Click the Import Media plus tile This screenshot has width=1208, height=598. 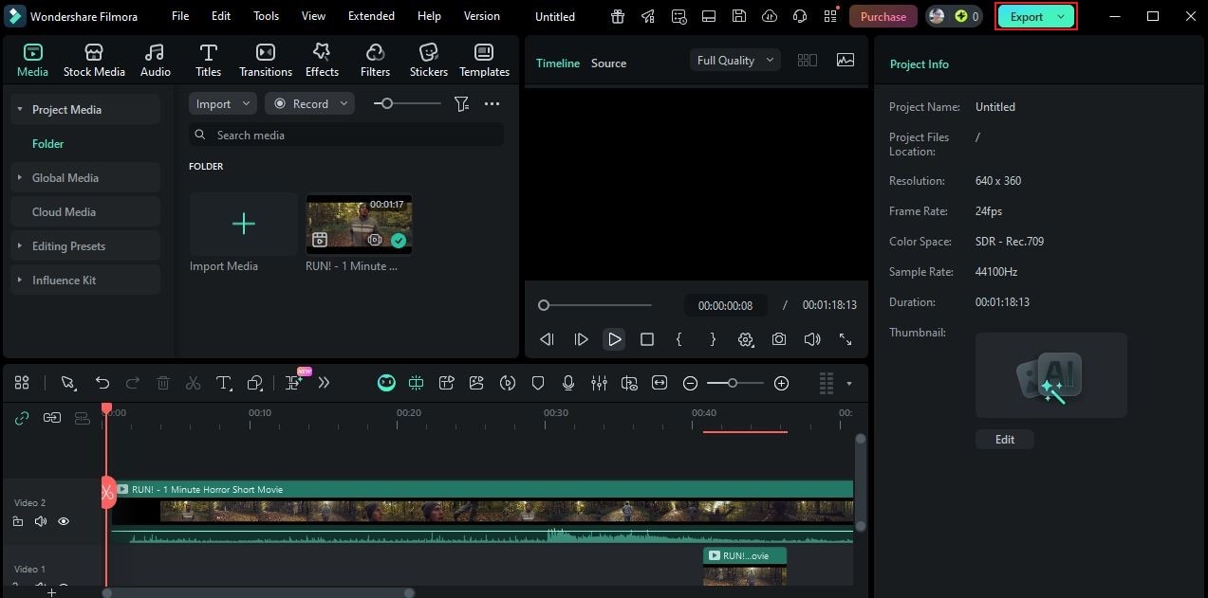(244, 224)
